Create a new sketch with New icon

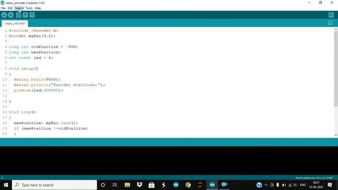pyautogui.click(x=18, y=15)
